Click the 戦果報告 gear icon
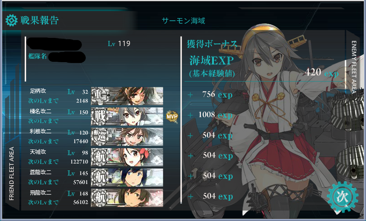The image size is (366, 221). click(12, 20)
